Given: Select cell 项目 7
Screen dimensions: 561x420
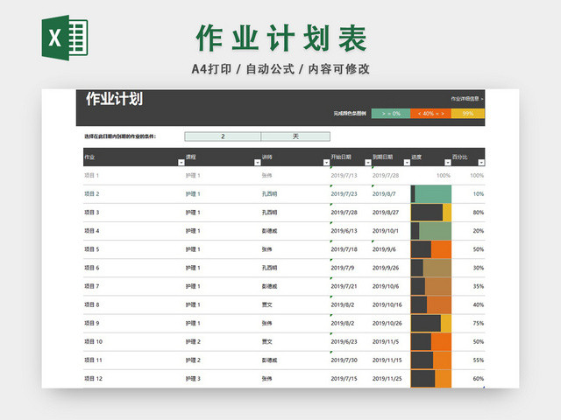Looking at the screenshot, I should (x=91, y=286).
